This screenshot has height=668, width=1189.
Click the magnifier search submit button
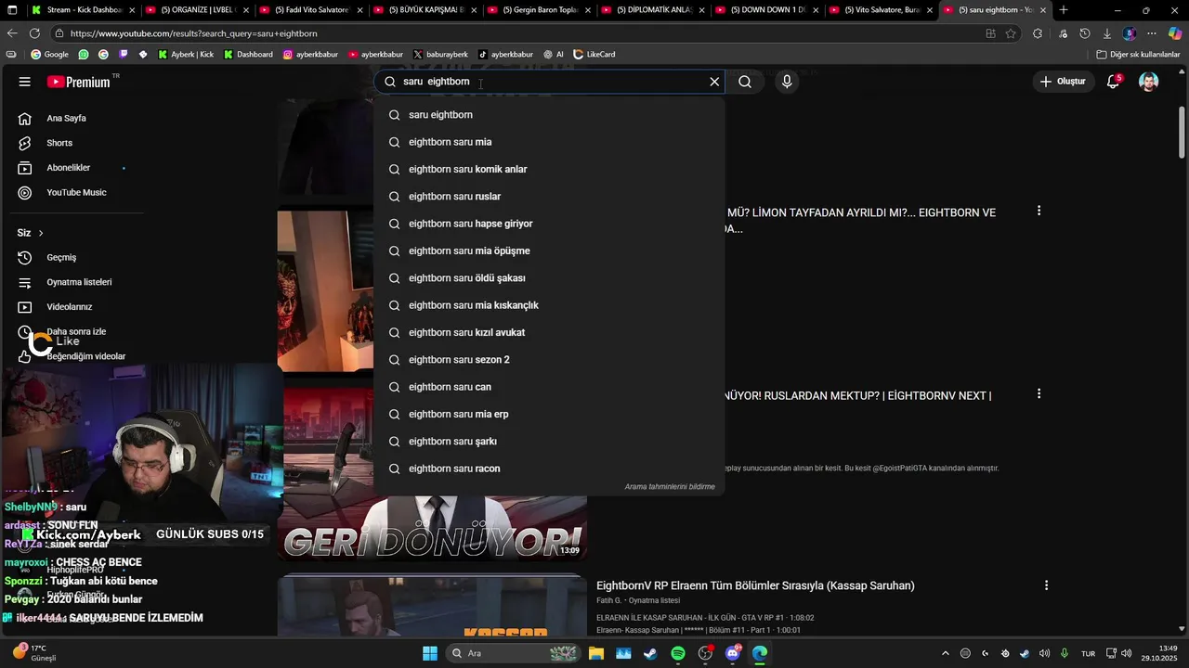(x=745, y=82)
